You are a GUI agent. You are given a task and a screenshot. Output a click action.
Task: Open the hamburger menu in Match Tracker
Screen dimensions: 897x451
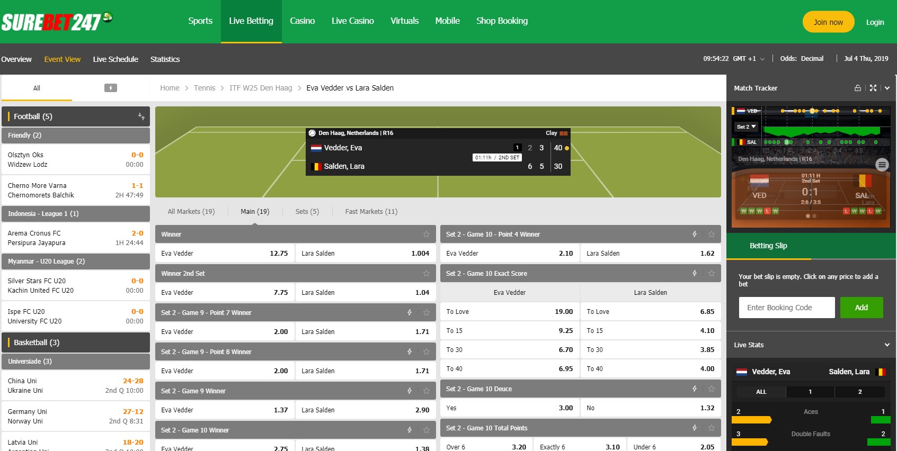882,165
